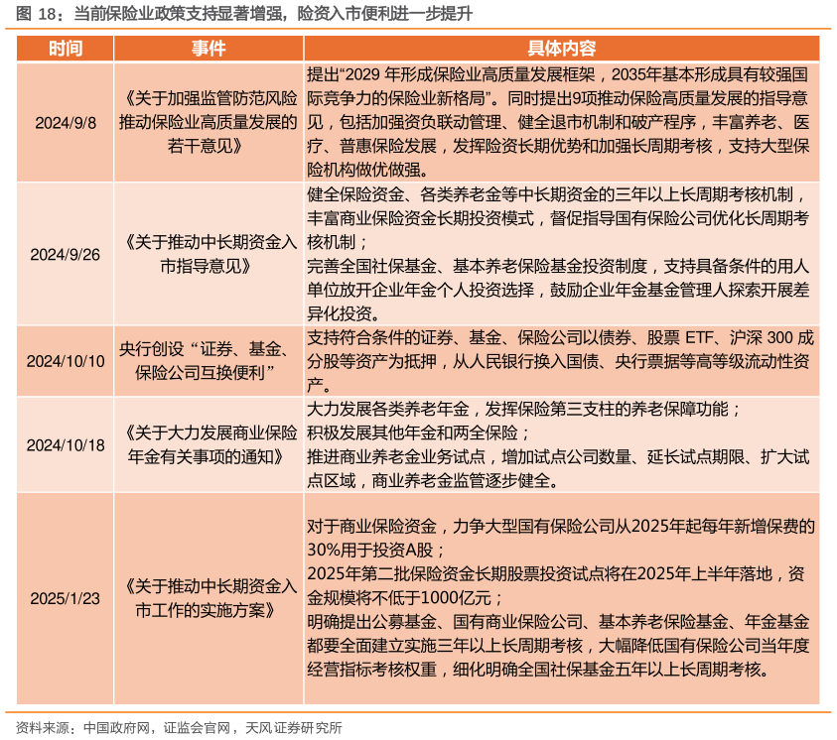
Task: Select the '具体内容' column header
Action: point(562,49)
